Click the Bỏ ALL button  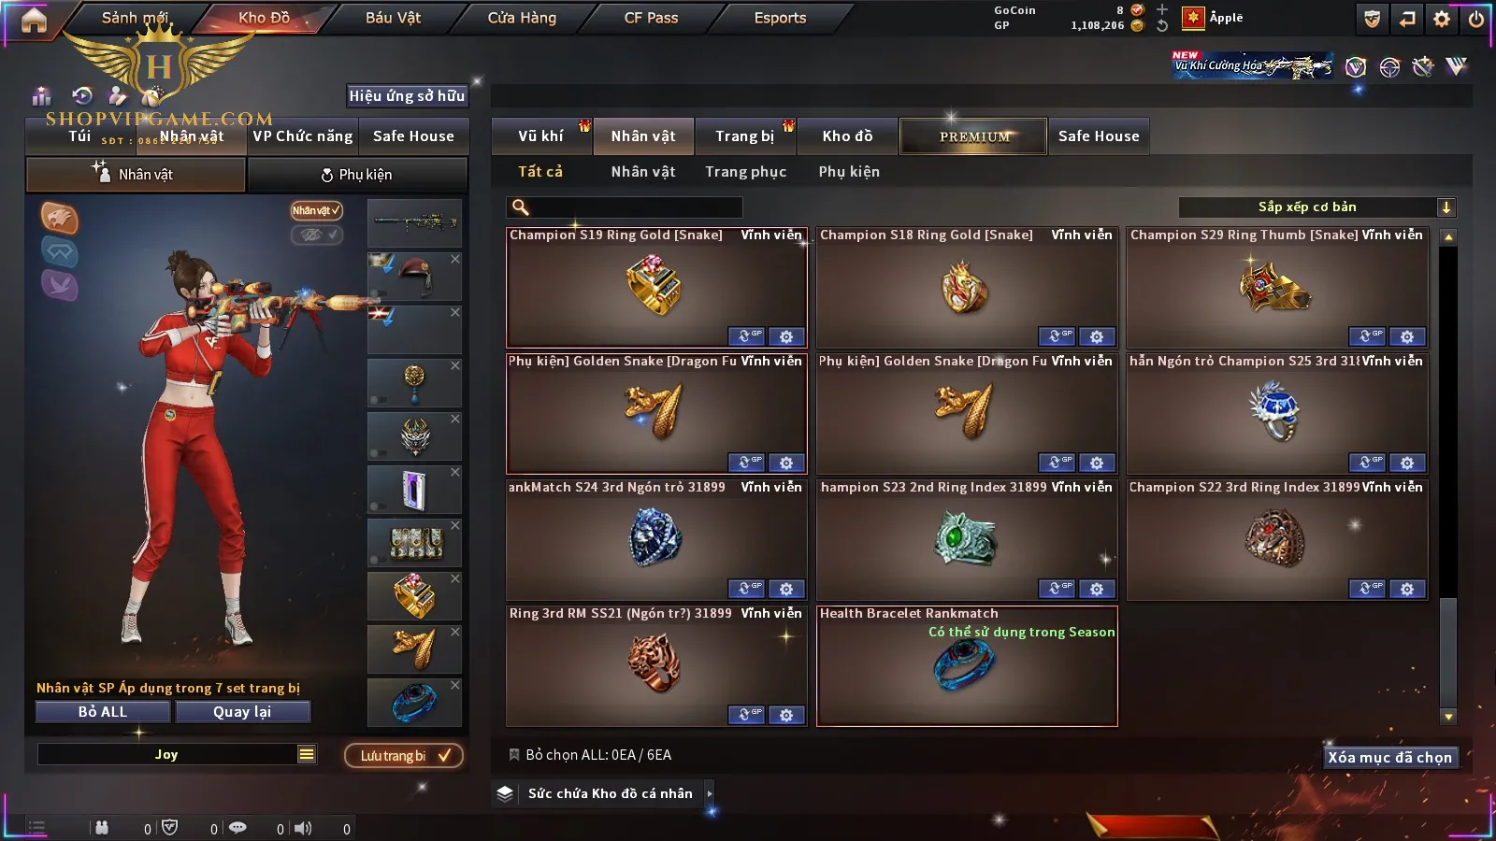[103, 712]
